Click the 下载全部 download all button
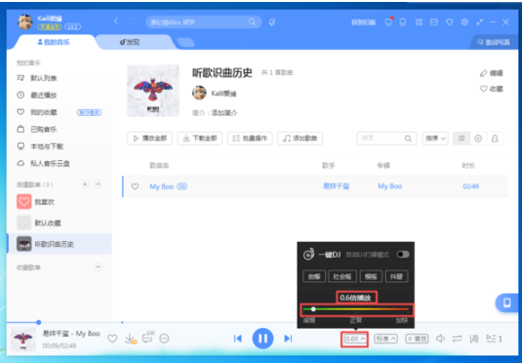The image size is (522, 363). pyautogui.click(x=200, y=139)
